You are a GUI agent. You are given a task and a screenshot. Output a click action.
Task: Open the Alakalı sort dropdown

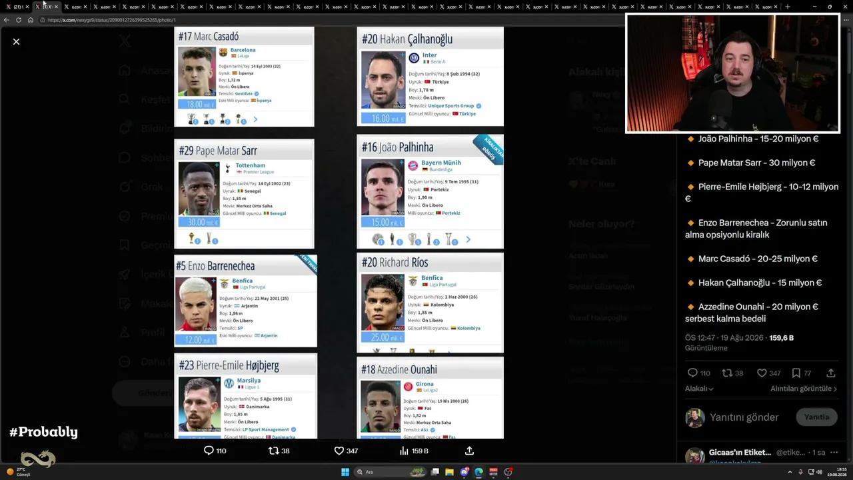coord(699,389)
